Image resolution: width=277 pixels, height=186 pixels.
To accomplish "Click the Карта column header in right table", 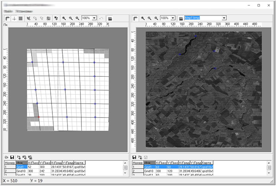I will point(207,163).
